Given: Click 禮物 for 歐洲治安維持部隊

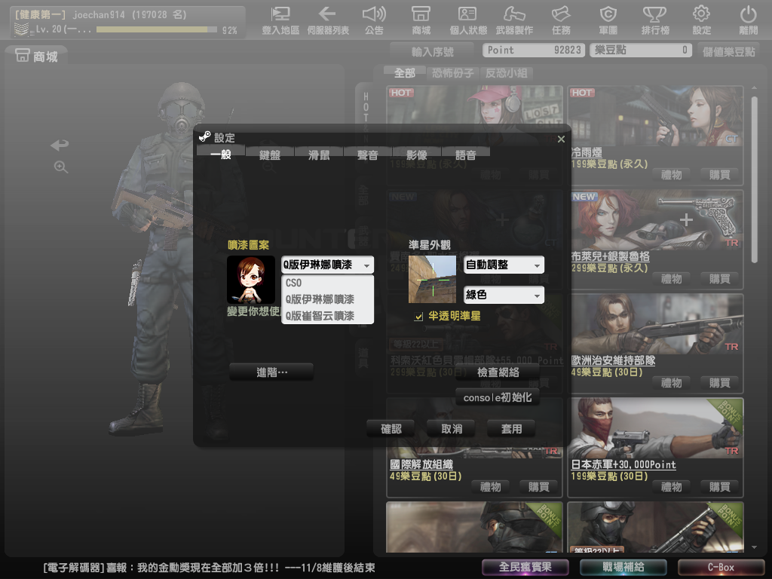Looking at the screenshot, I should (x=672, y=382).
